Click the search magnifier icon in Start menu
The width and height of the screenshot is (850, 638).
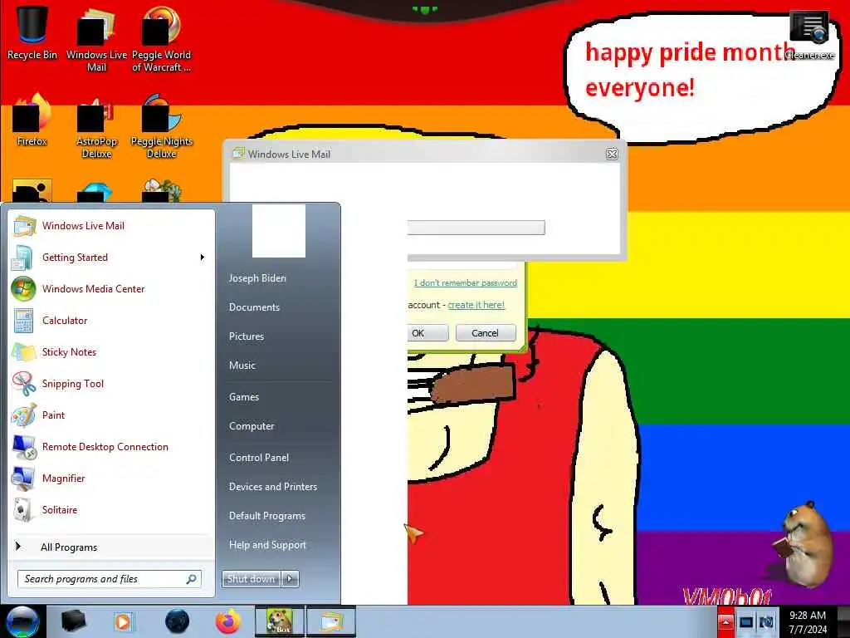click(x=192, y=579)
